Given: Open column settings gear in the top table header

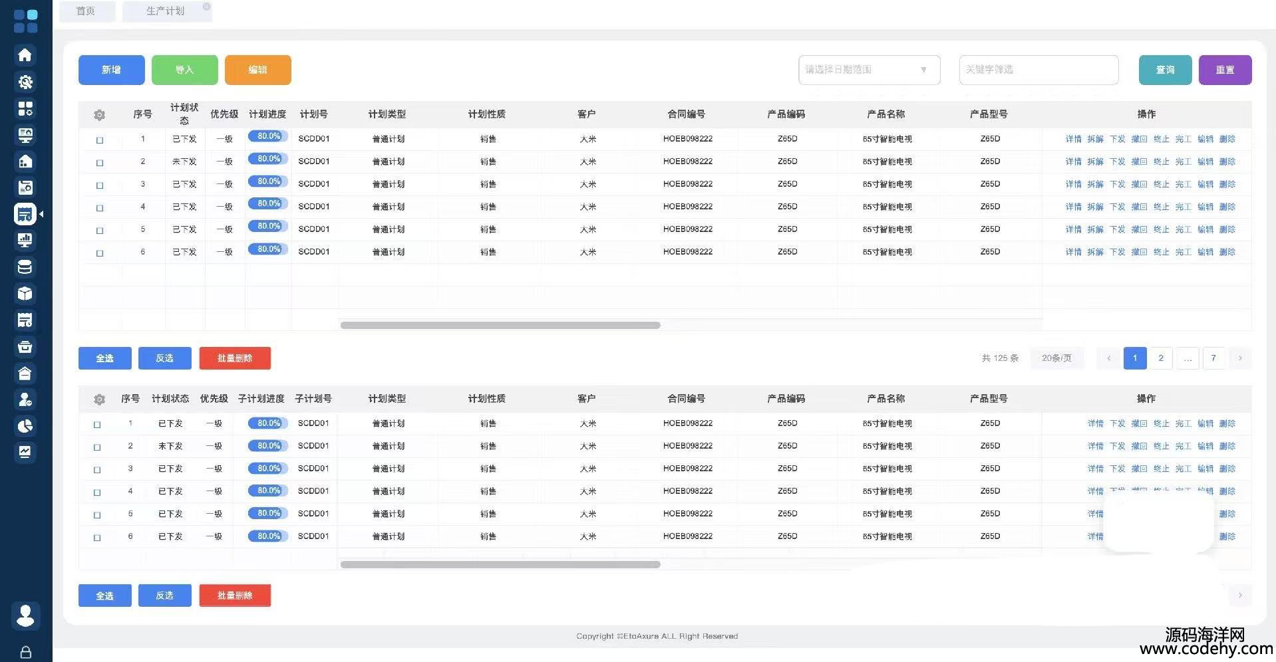Looking at the screenshot, I should pyautogui.click(x=100, y=115).
